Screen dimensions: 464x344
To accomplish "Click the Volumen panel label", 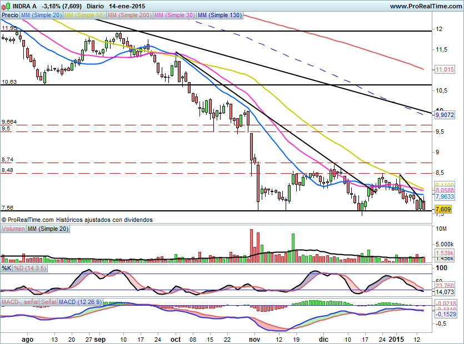I will pyautogui.click(x=13, y=229).
